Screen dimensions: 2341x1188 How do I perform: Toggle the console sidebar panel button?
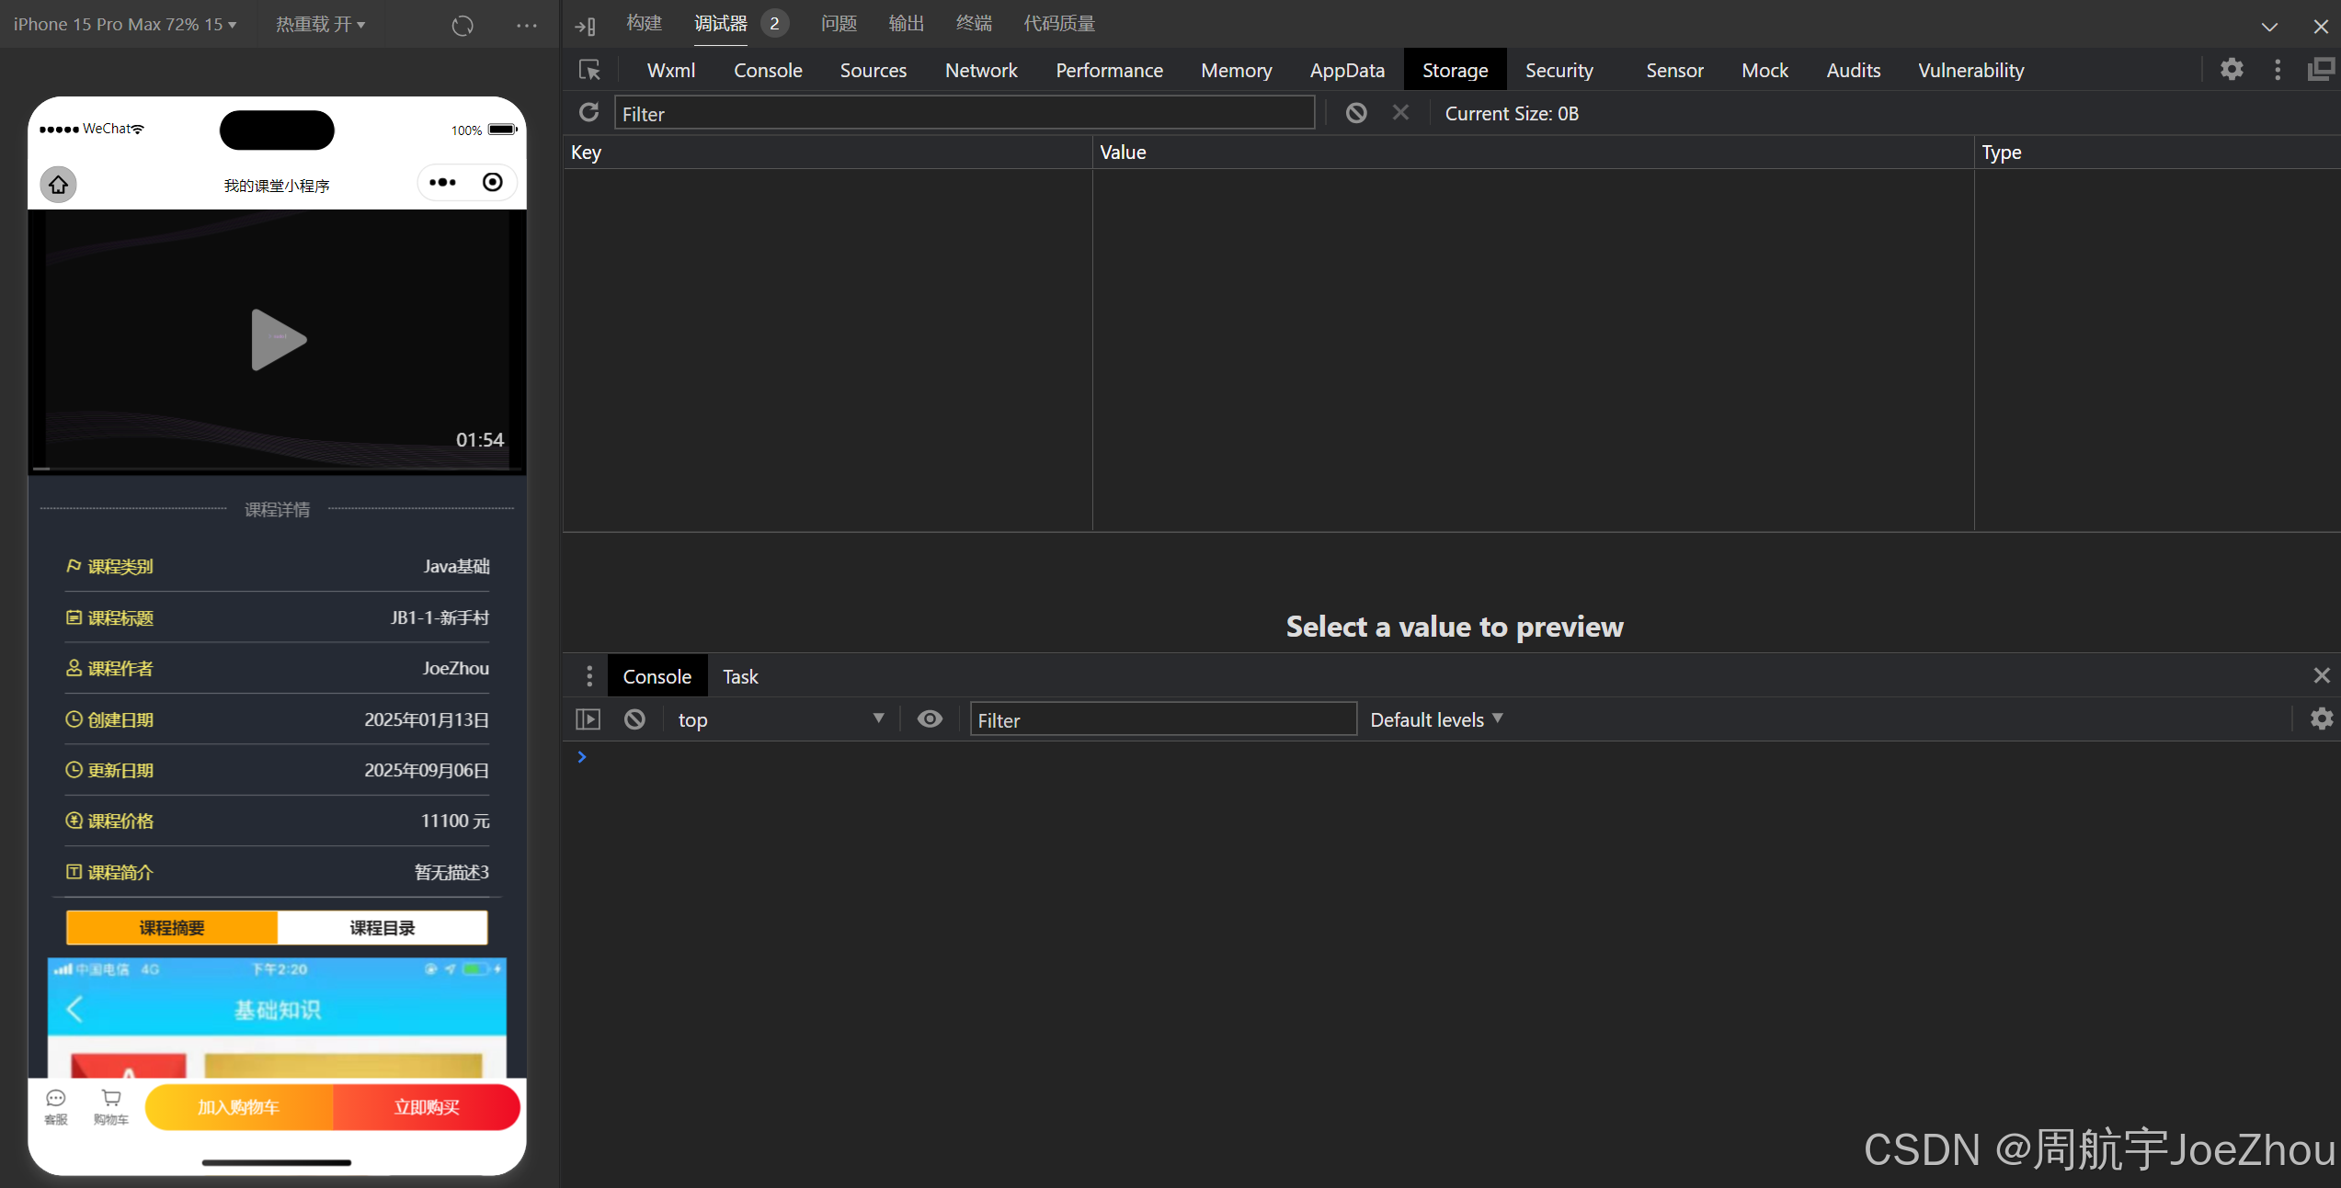pos(588,719)
